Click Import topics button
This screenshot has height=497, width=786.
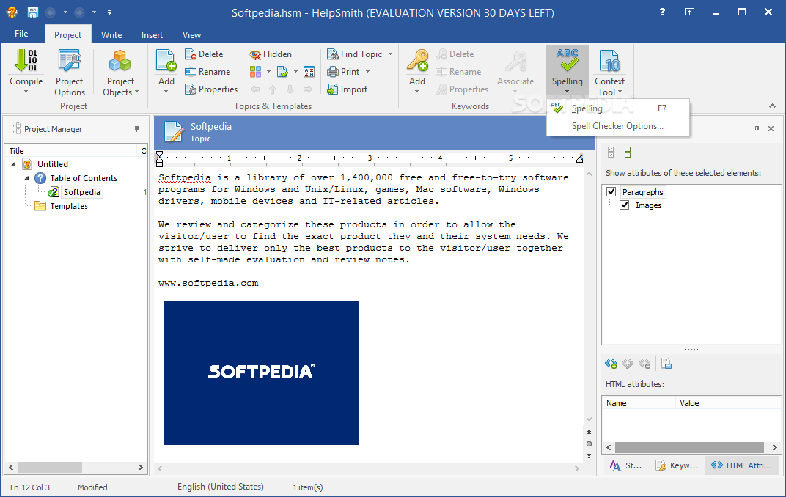348,89
